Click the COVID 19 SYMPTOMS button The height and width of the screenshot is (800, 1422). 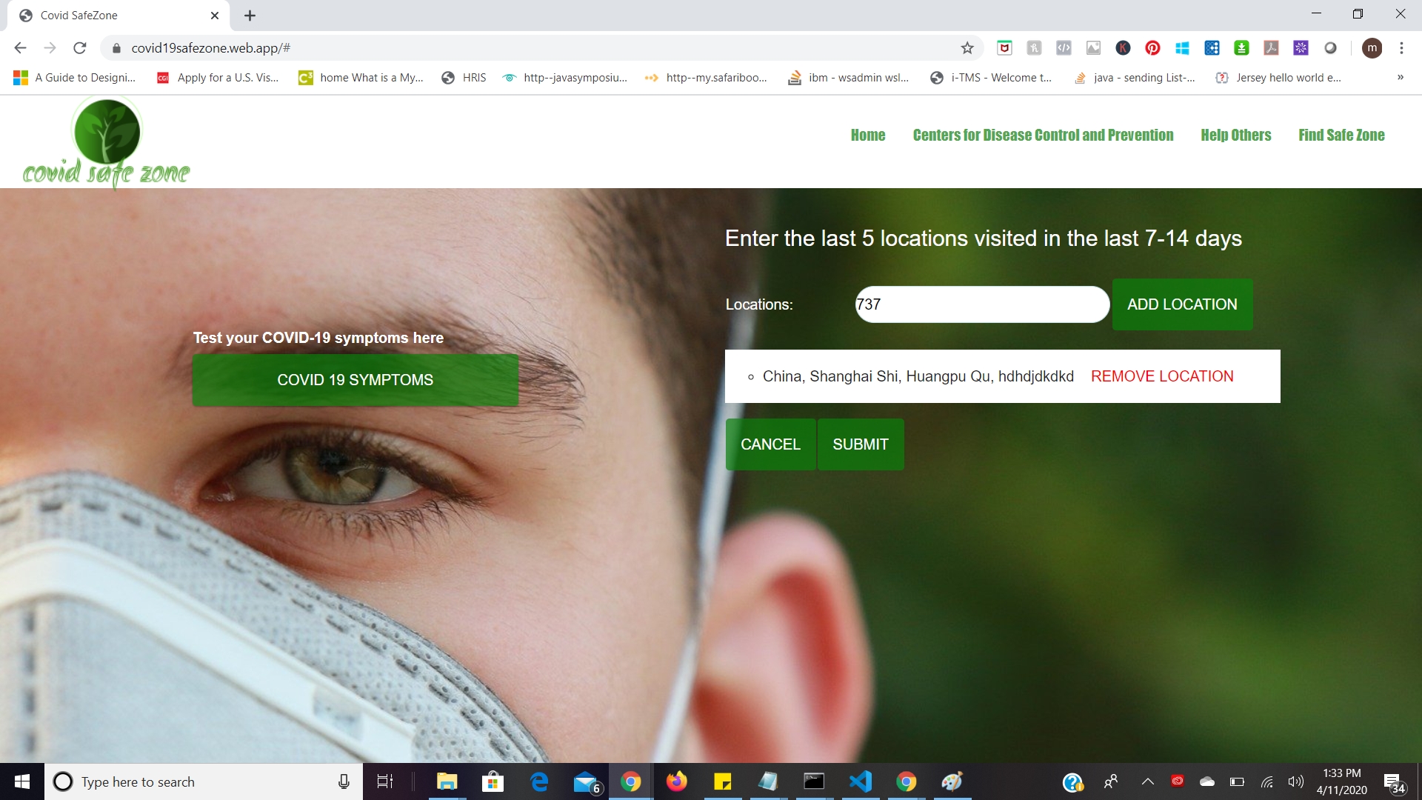coord(355,380)
